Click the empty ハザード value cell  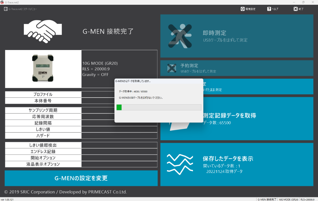point(119,136)
